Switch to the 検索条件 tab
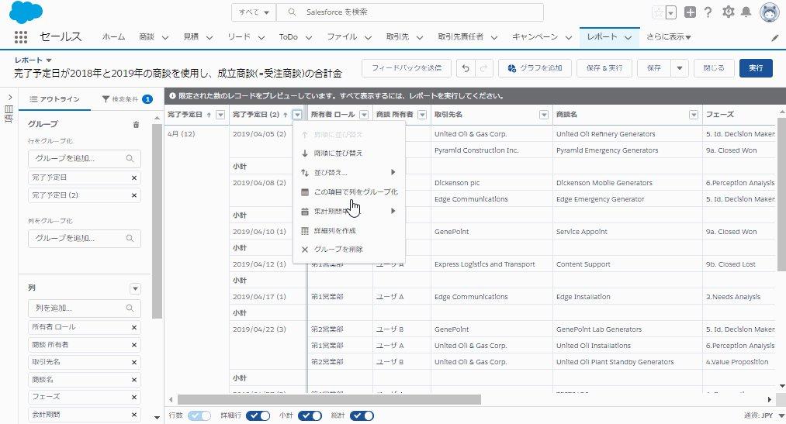Screen dimensions: 786x424 127,99
